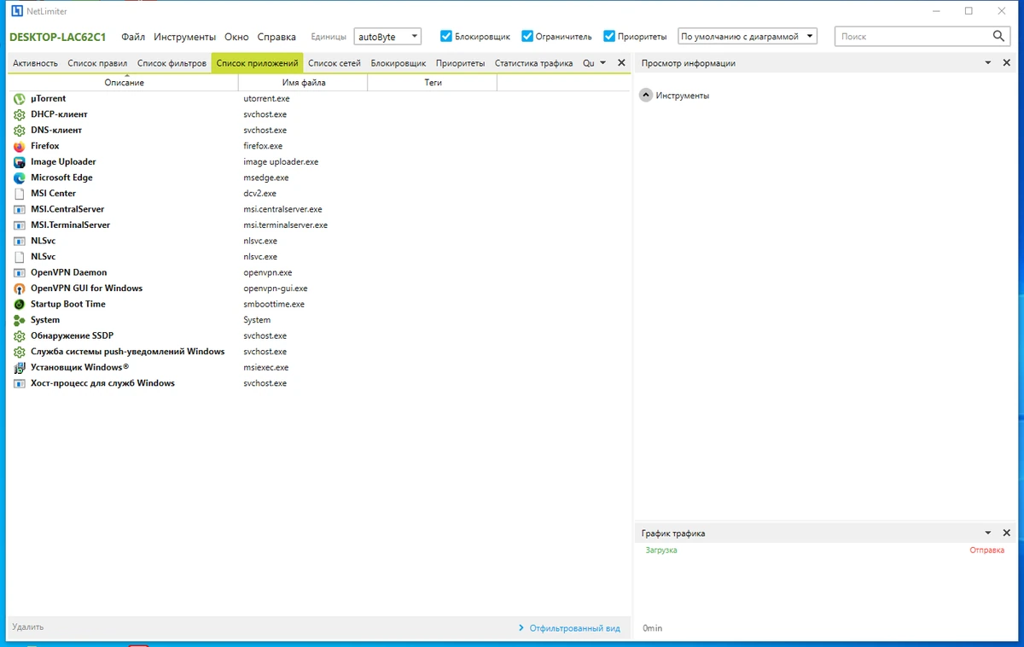Open the Просмотр информации panel menu arrow

(988, 63)
